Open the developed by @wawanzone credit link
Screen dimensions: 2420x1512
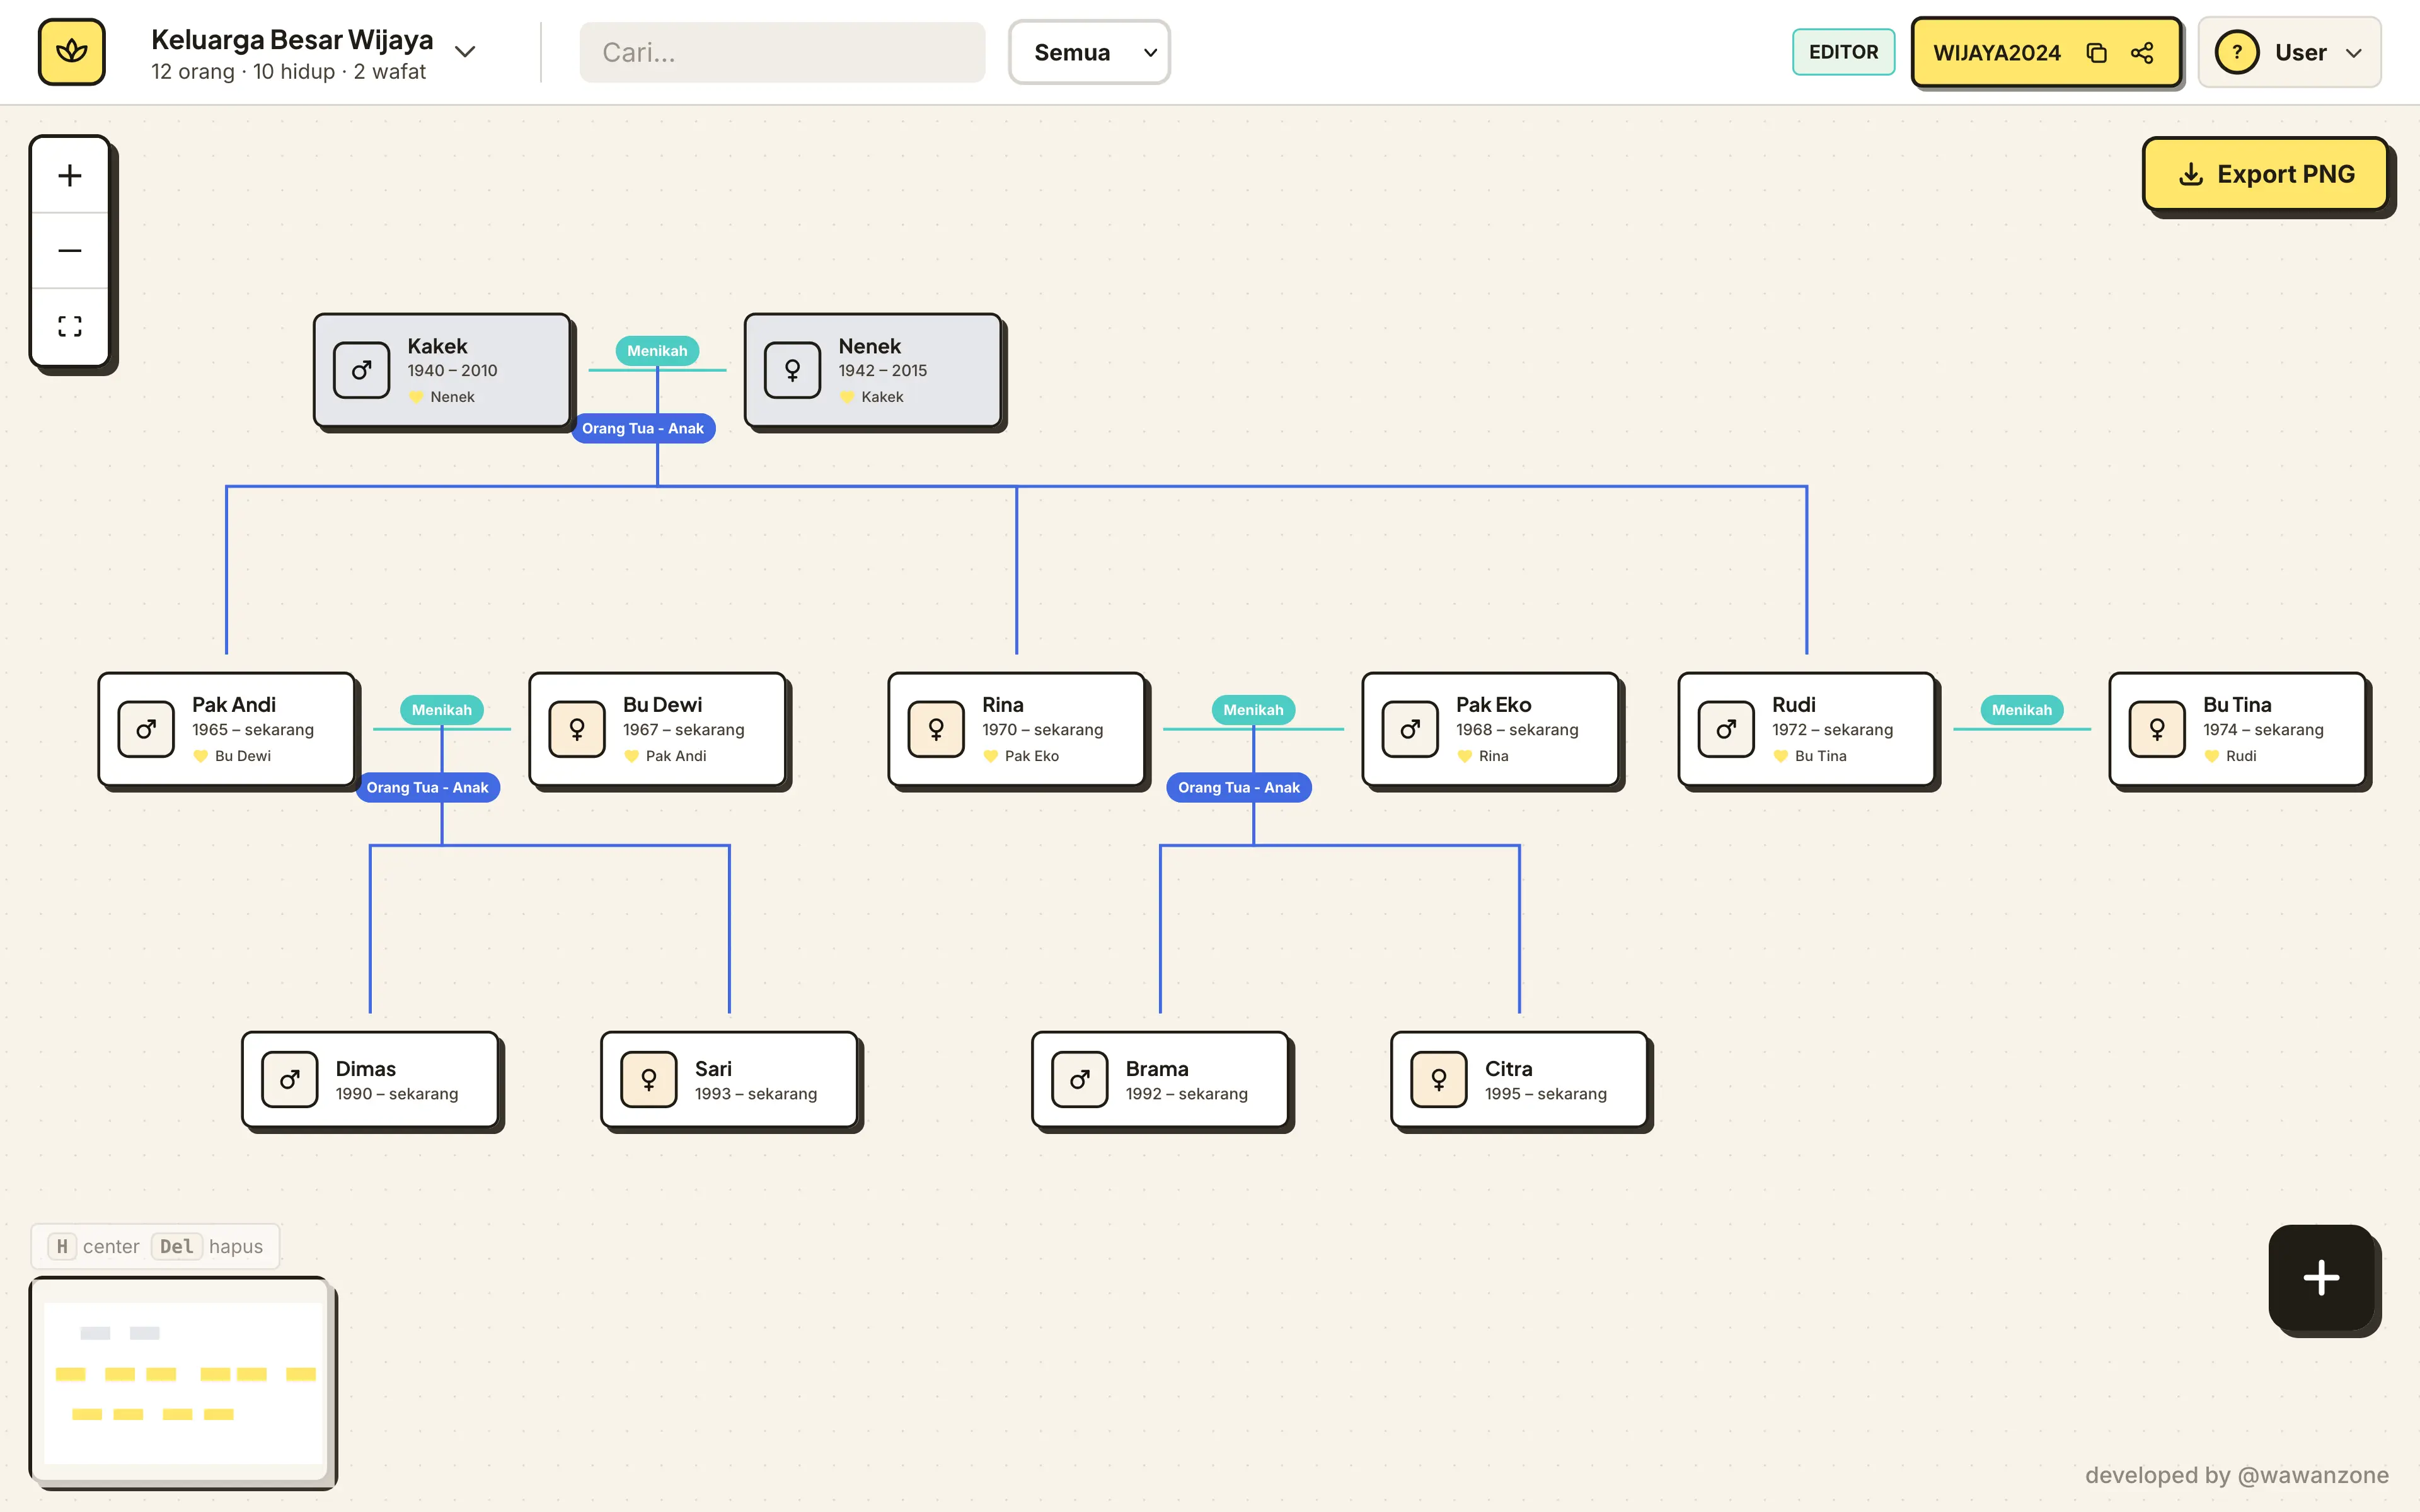[x=2236, y=1475]
